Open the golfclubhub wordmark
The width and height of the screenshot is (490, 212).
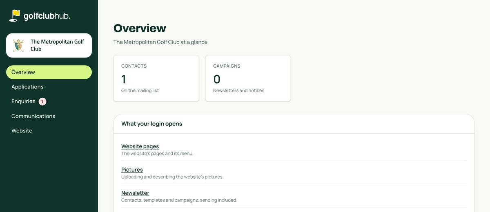point(47,16)
